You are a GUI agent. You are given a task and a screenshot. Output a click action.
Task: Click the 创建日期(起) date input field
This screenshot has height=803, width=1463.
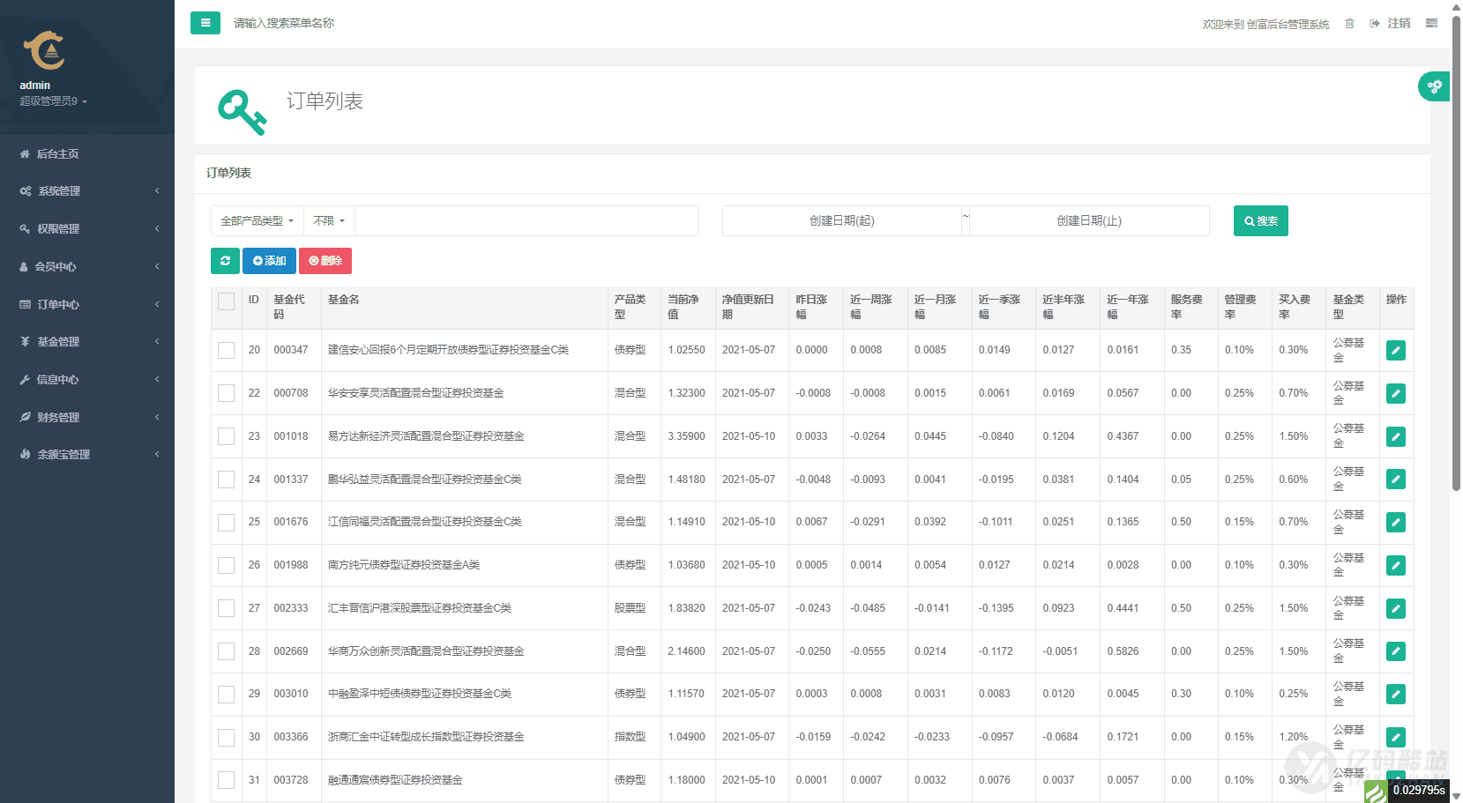point(842,220)
